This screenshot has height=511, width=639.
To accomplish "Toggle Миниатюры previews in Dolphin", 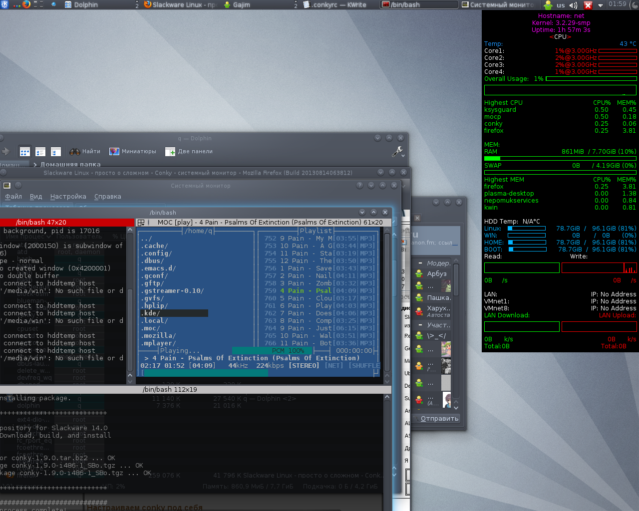I will point(133,151).
